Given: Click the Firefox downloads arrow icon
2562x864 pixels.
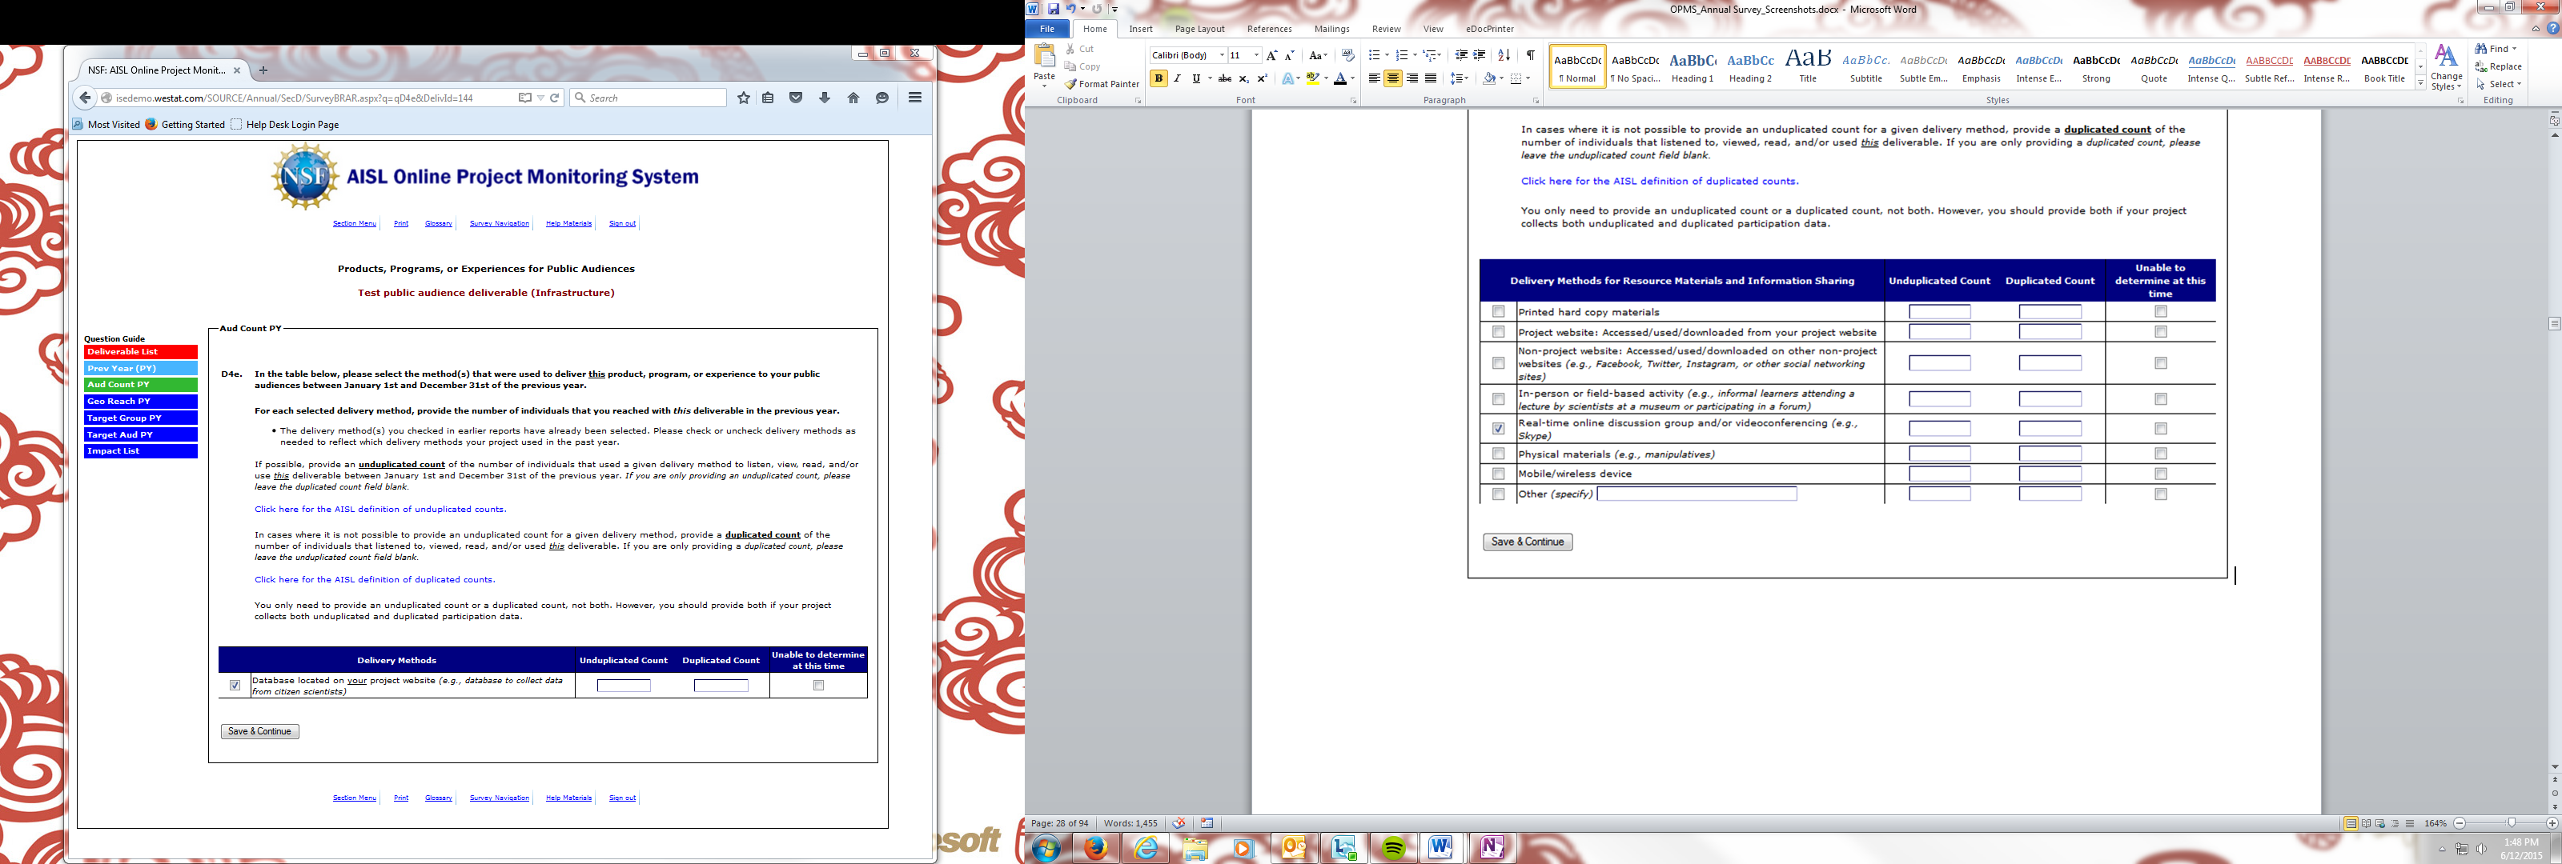Looking at the screenshot, I should [825, 98].
